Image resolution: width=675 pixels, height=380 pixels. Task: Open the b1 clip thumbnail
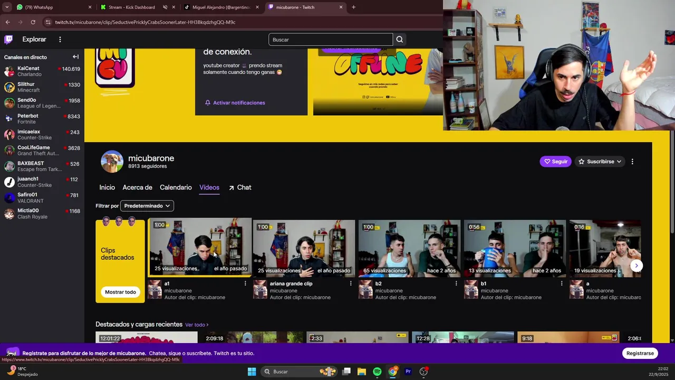pos(515,248)
